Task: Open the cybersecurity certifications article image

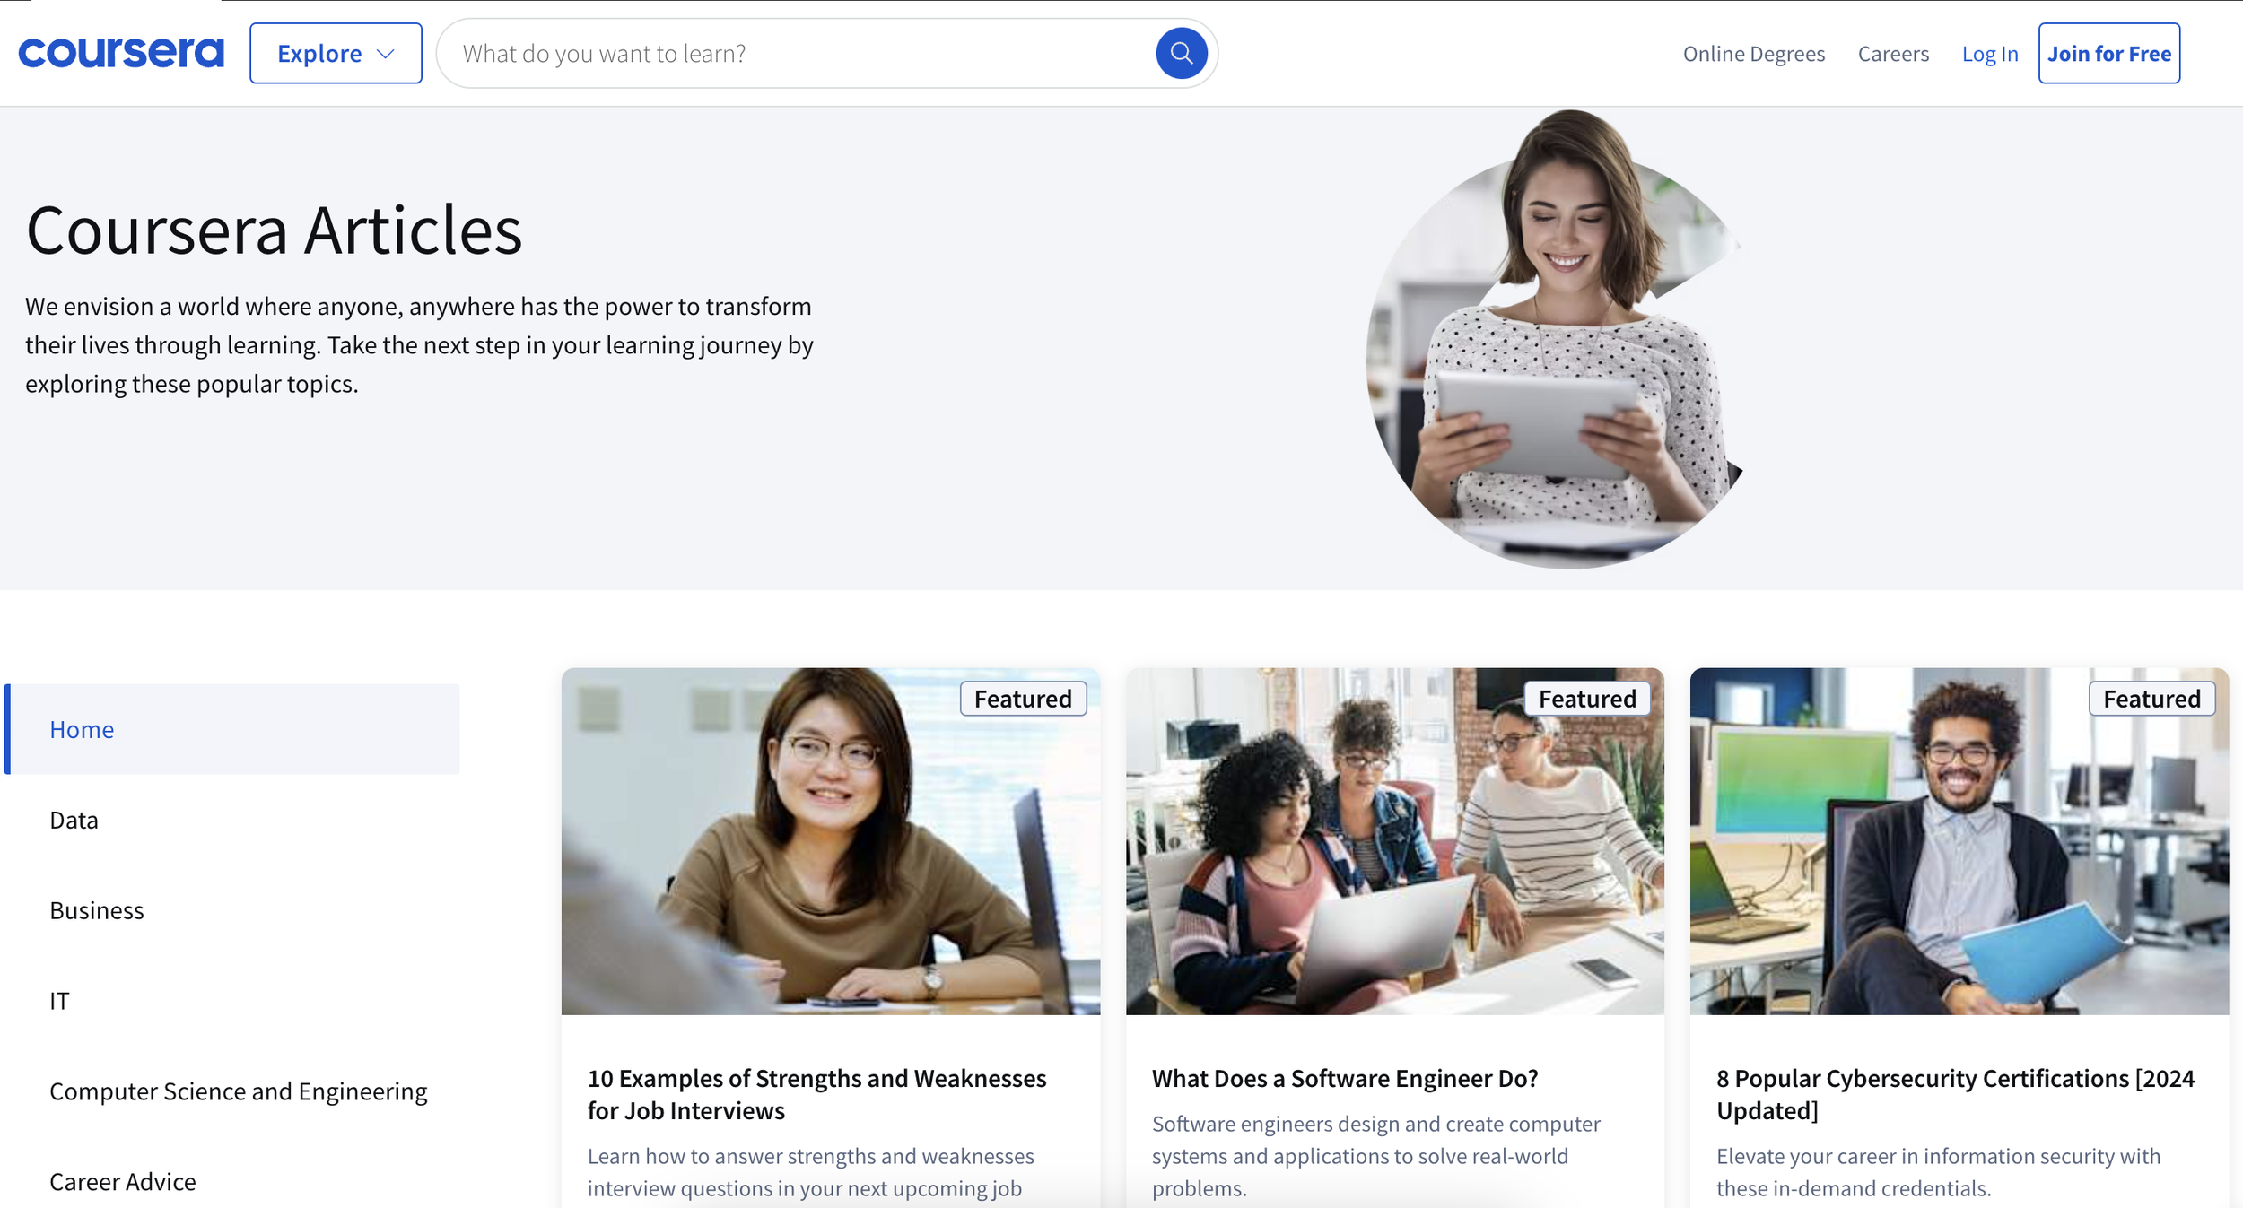Action: [1959, 841]
